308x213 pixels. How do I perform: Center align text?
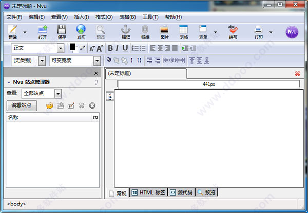click(160, 48)
